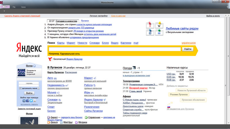Image resolution: width=230 pixels, height=129 pixels.
Task: Switch language via українською link
Action: 189,43
